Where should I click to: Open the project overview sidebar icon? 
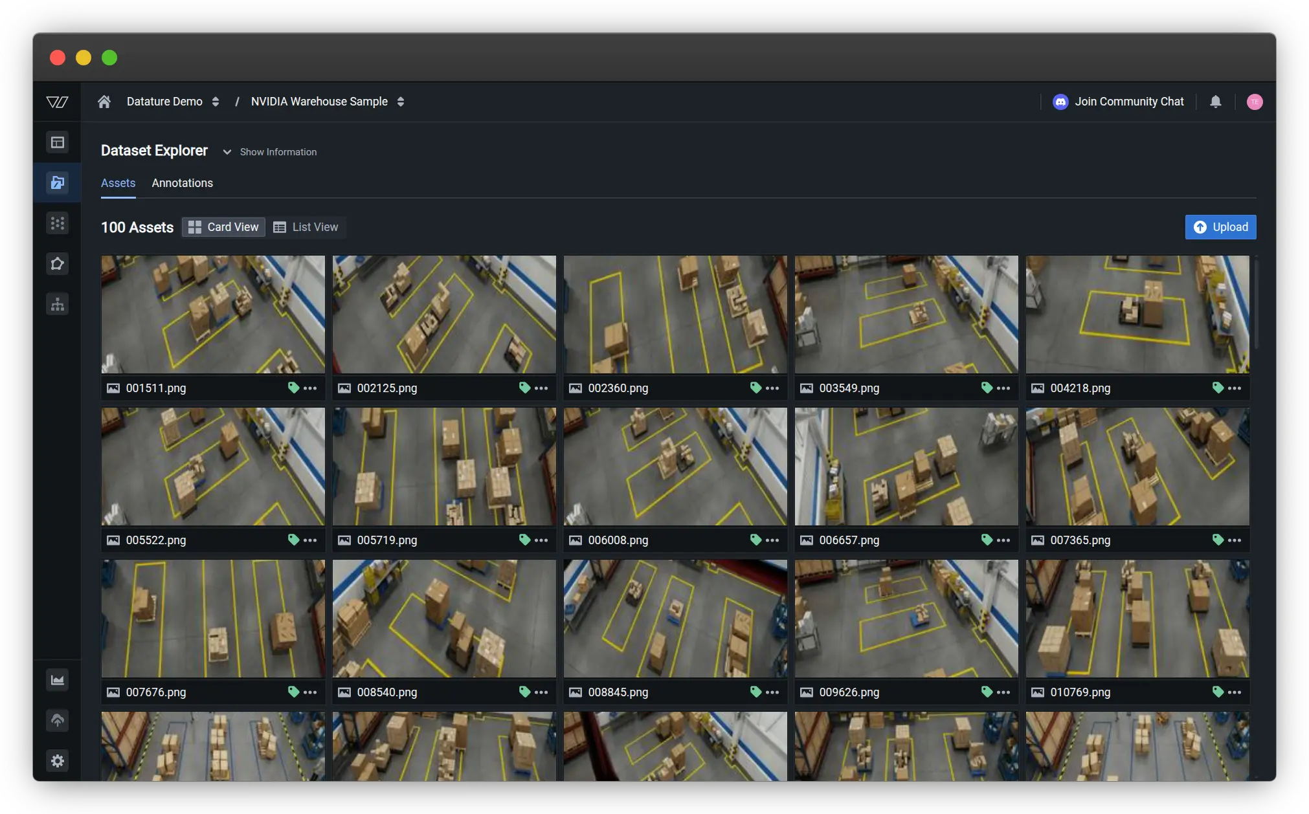[x=58, y=142]
